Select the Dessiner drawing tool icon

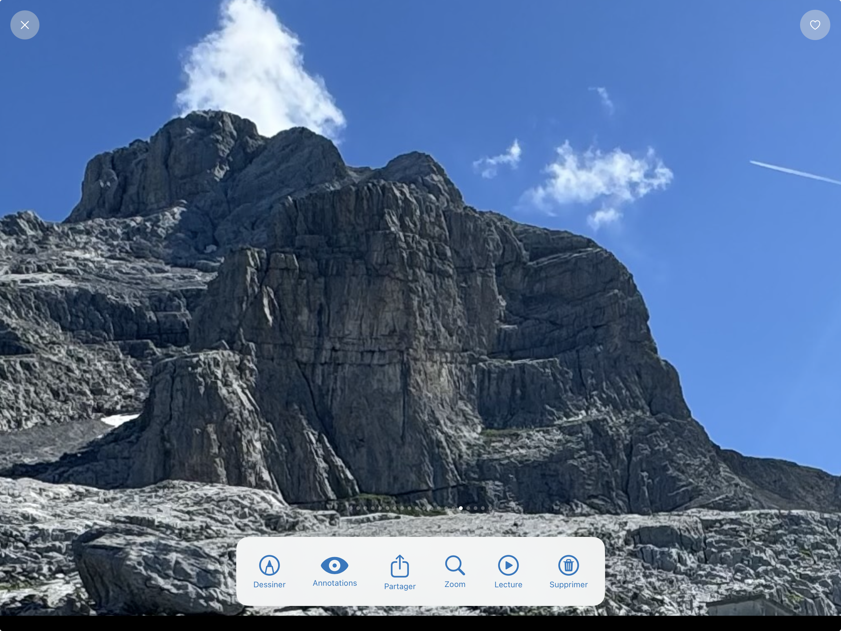tap(269, 565)
